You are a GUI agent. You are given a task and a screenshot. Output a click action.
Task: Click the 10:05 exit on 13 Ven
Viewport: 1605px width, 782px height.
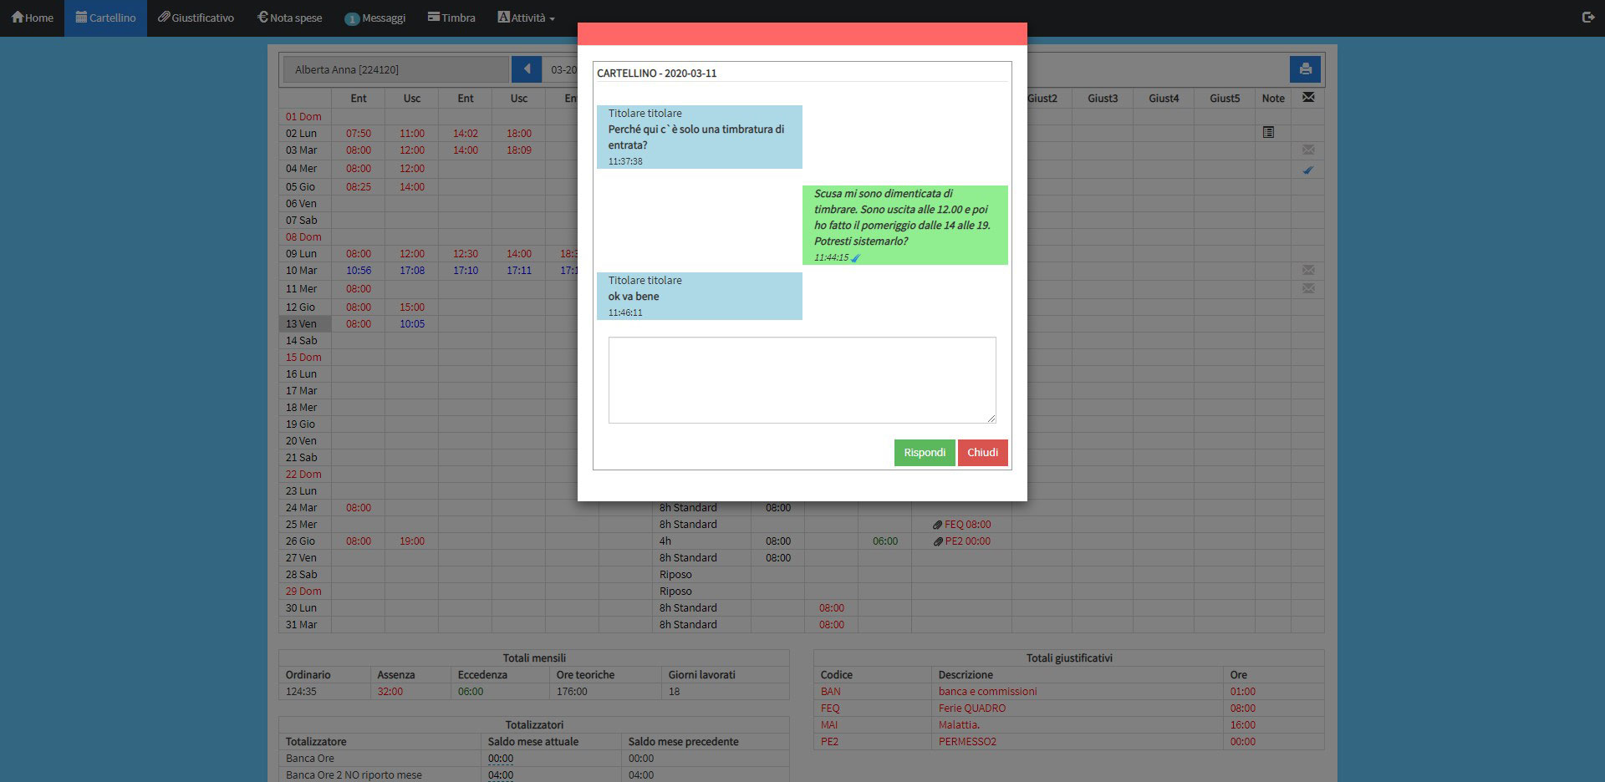[x=412, y=323]
